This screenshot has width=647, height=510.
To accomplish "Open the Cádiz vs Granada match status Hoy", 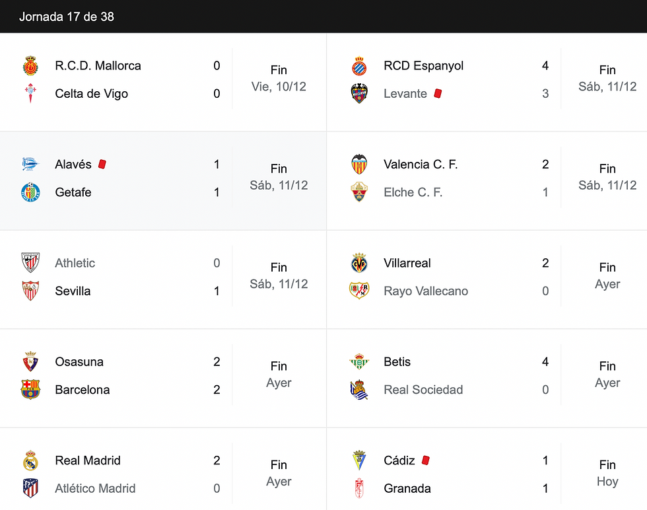I will (x=607, y=482).
